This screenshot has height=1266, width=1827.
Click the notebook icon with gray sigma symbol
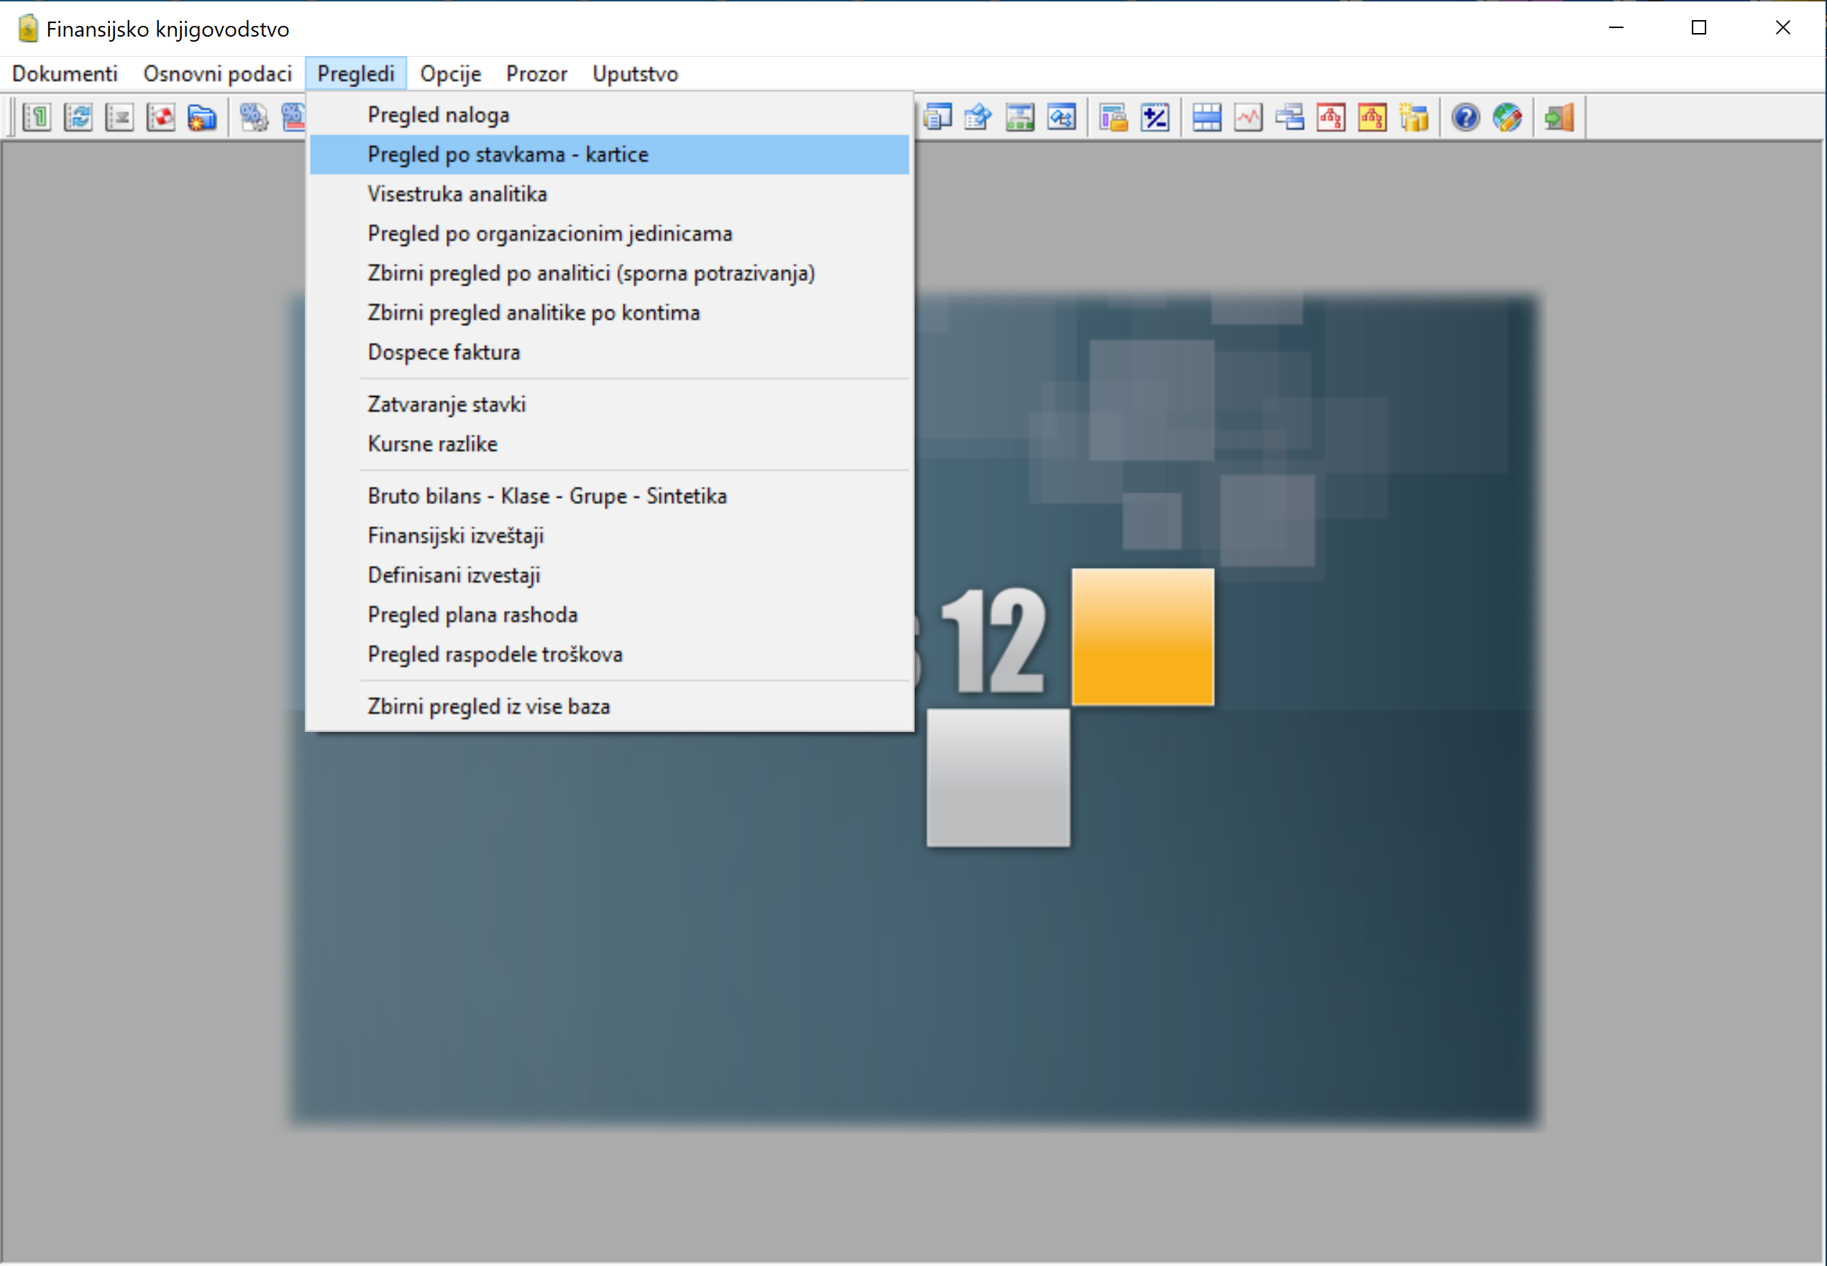[120, 118]
